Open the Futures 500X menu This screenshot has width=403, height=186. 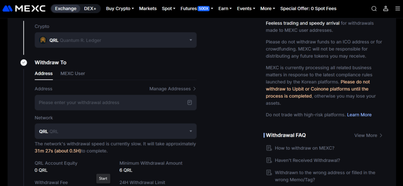(x=196, y=8)
